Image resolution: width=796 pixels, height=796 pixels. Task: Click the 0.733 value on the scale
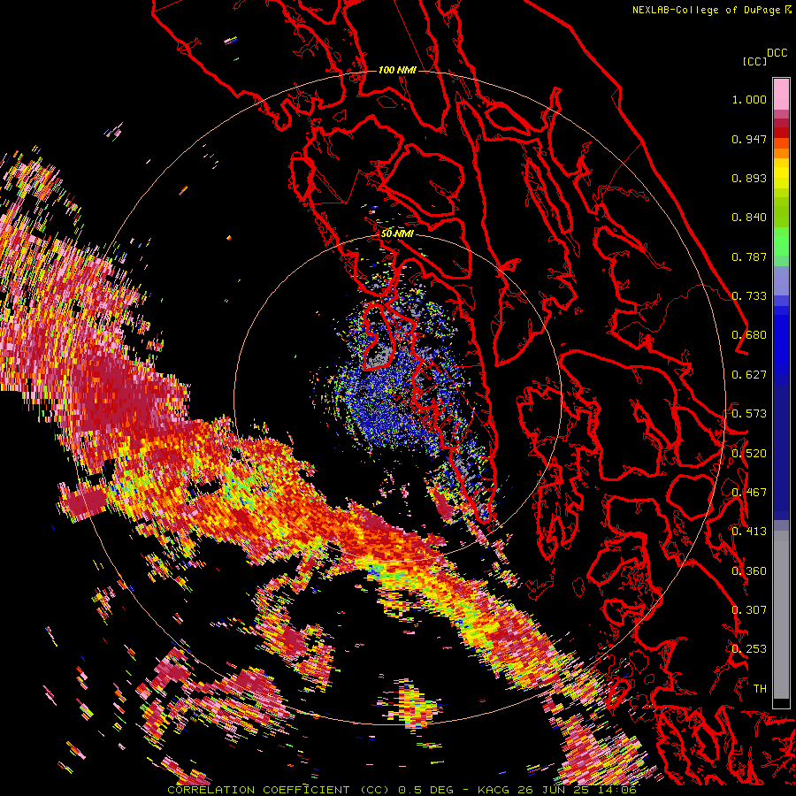pyautogui.click(x=749, y=296)
